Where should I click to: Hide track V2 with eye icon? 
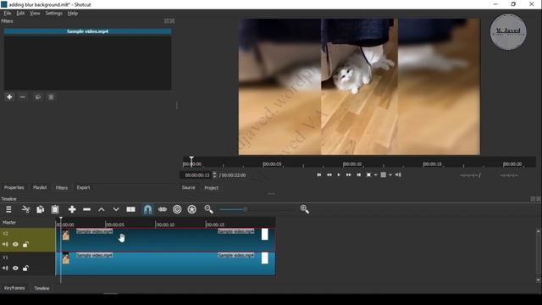click(15, 245)
